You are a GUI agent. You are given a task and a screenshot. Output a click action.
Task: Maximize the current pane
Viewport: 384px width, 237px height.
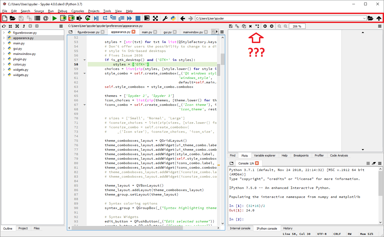[x=147, y=18]
